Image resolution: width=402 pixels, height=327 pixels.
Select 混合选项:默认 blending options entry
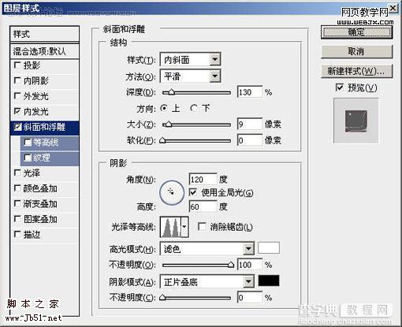[x=44, y=51]
